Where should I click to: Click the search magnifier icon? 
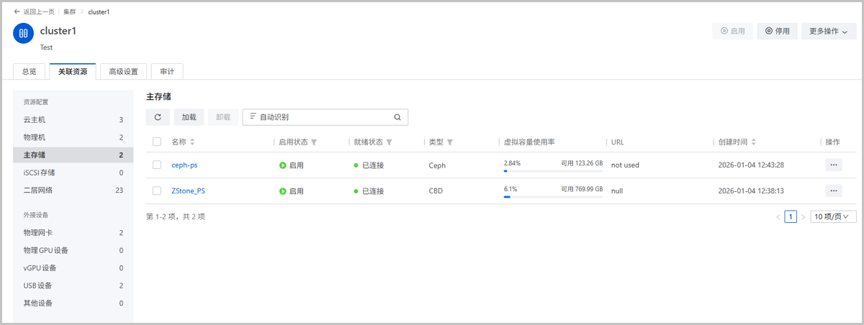397,117
